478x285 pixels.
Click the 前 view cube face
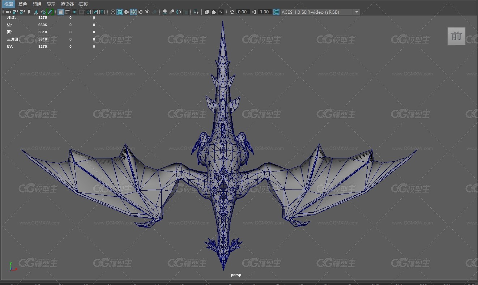(456, 36)
